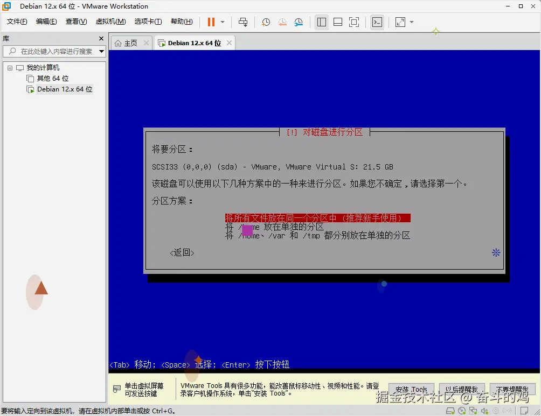Click the stretch guest display icon
Image resolution: width=541 pixels, height=416 pixels.
[400, 22]
